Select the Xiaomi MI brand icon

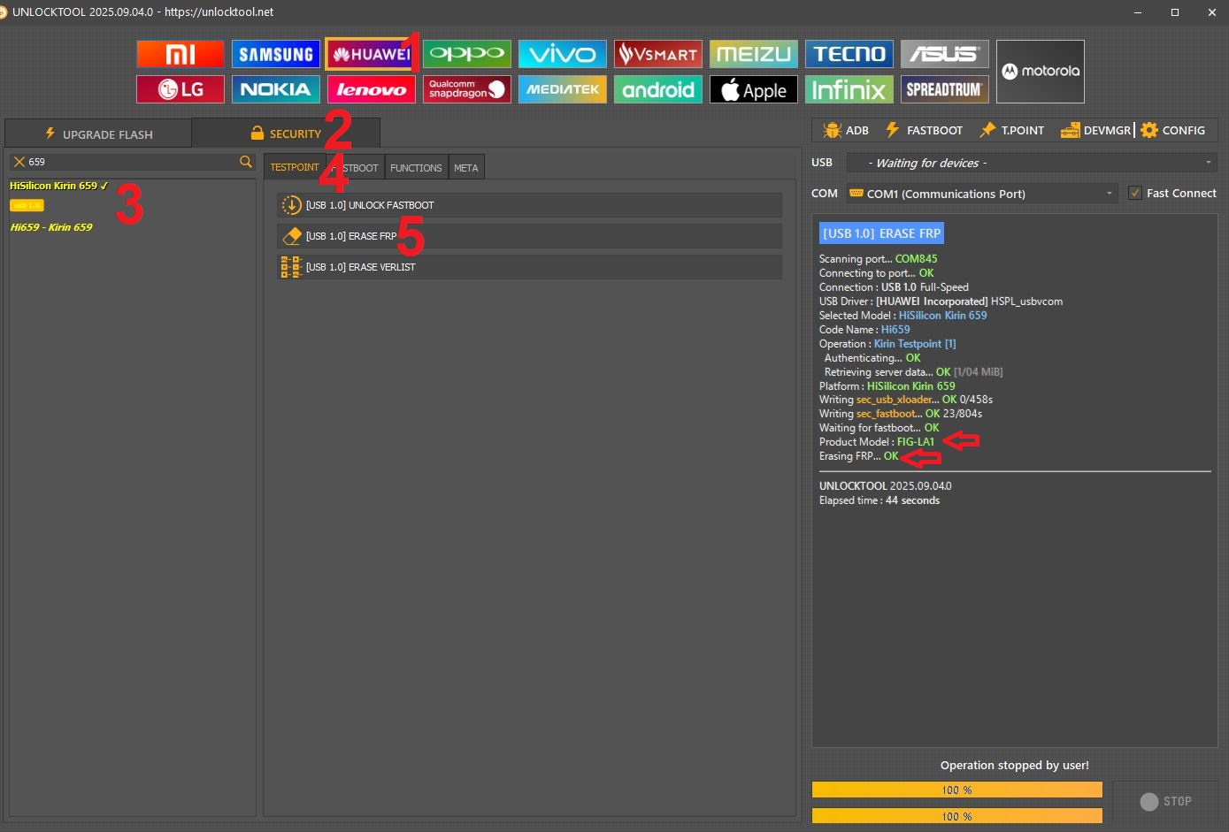[181, 54]
